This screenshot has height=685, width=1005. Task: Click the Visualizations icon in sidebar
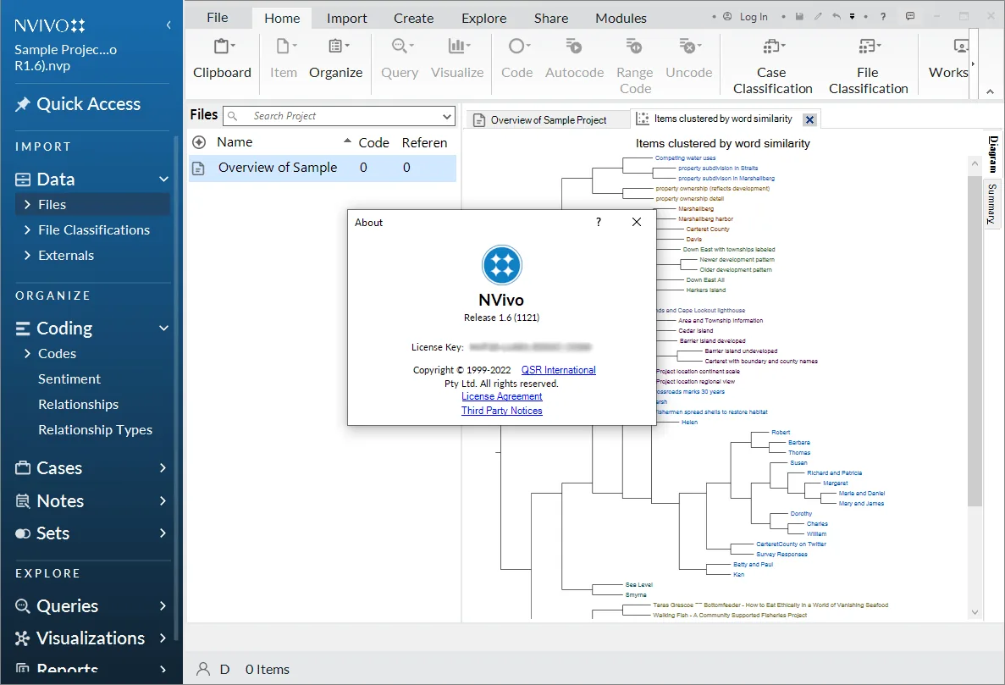point(22,638)
